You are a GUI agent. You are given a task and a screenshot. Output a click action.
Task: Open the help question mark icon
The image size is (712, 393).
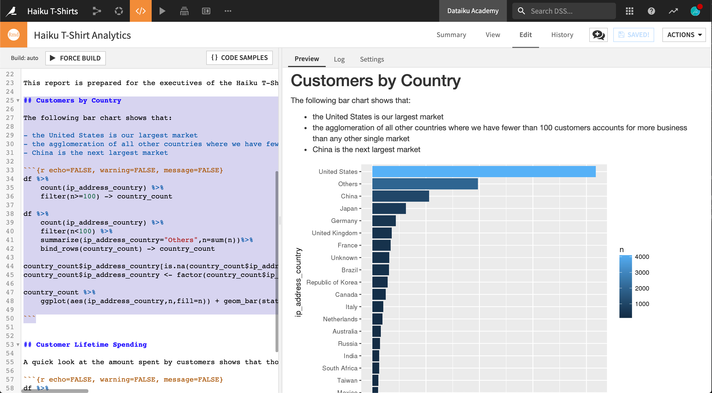pyautogui.click(x=651, y=11)
